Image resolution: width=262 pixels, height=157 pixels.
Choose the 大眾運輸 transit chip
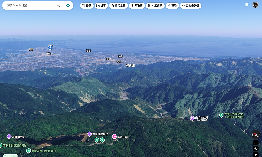tap(155, 6)
